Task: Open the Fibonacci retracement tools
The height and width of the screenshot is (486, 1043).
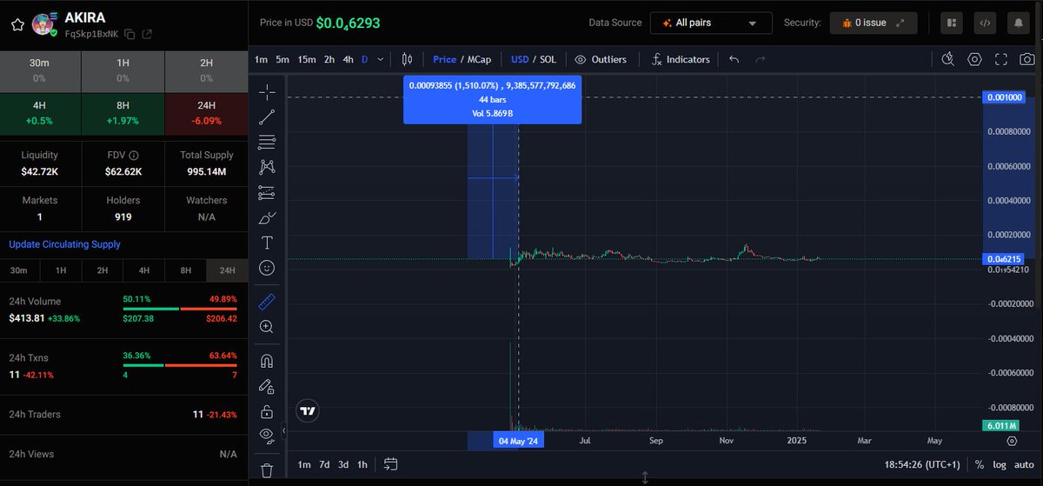Action: [267, 142]
